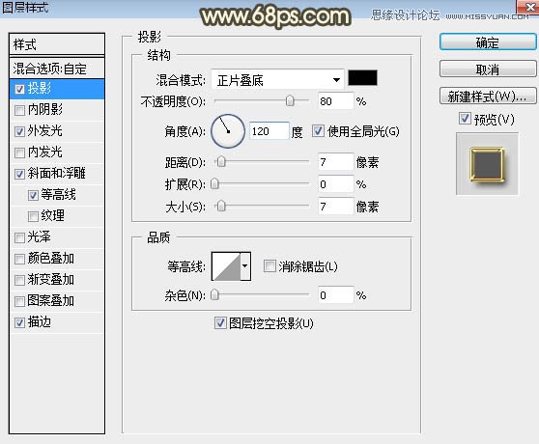Enable the 内发光 checkbox

[x=19, y=153]
